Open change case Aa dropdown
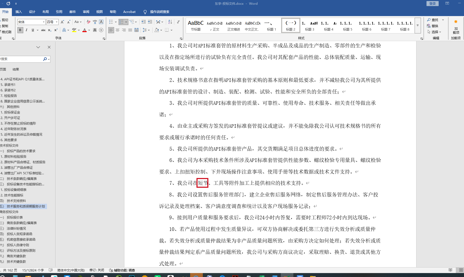 point(78,22)
